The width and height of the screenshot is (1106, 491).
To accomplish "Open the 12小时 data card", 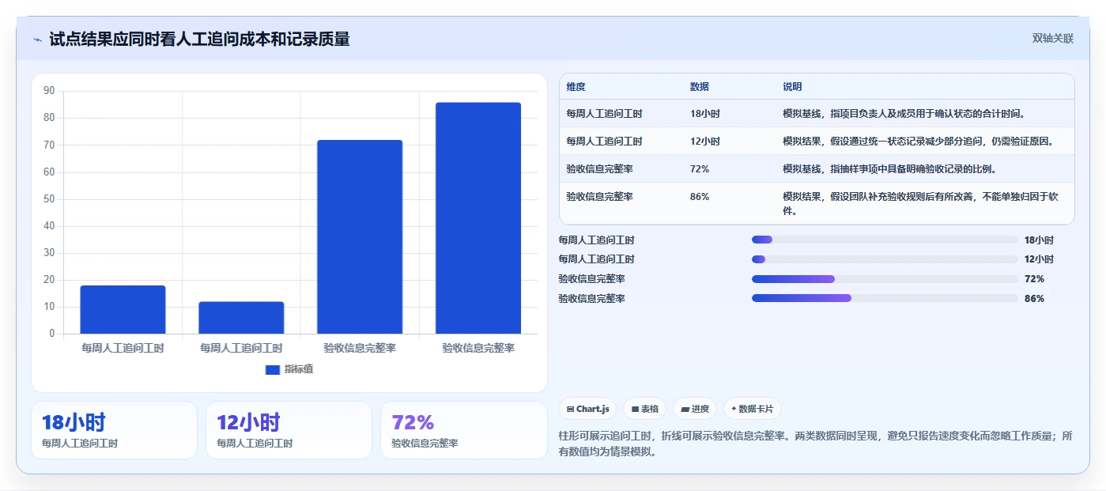I will [x=289, y=430].
